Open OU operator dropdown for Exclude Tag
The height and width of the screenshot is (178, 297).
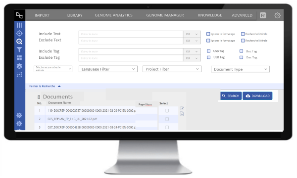tap(192, 58)
